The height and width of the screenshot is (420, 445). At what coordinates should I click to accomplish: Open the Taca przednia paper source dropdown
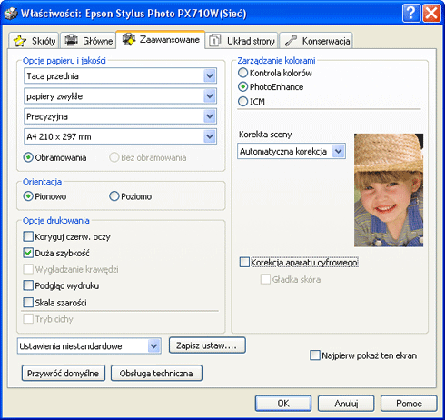point(120,75)
